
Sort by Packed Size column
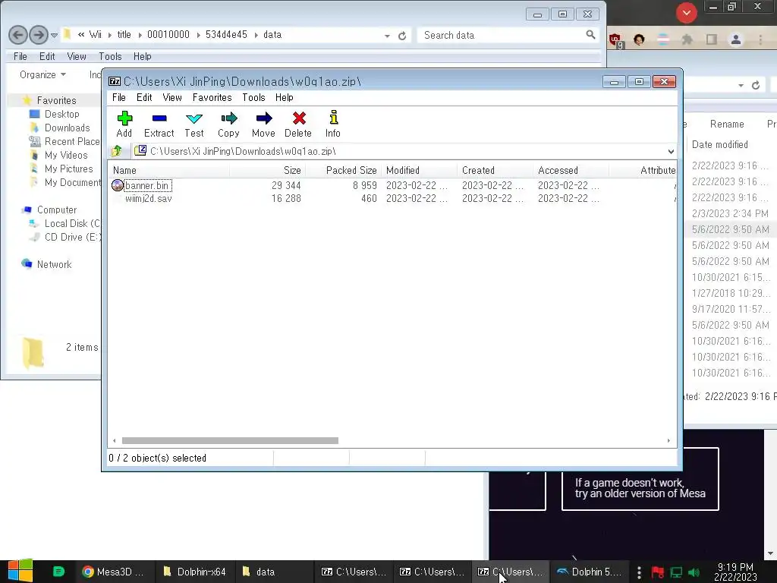[344, 170]
